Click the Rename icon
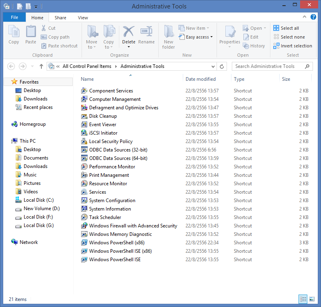The height and width of the screenshot is (307, 321). pos(146,31)
